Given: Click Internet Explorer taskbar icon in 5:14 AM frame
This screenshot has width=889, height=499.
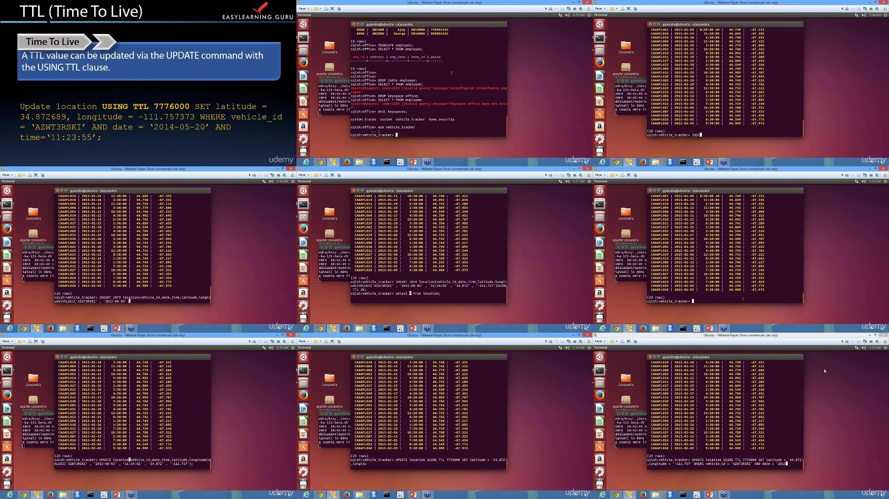Looking at the screenshot, I should 306,495.
